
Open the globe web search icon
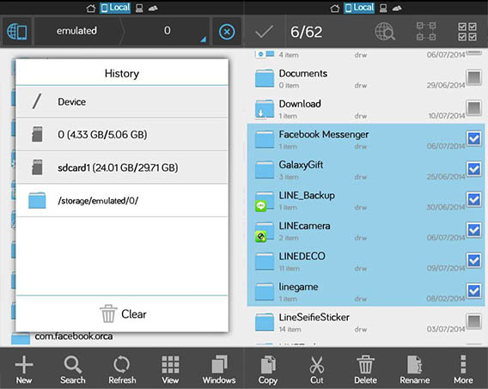pyautogui.click(x=385, y=32)
